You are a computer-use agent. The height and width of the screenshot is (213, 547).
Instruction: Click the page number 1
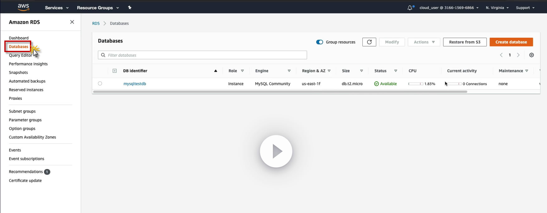pos(510,55)
